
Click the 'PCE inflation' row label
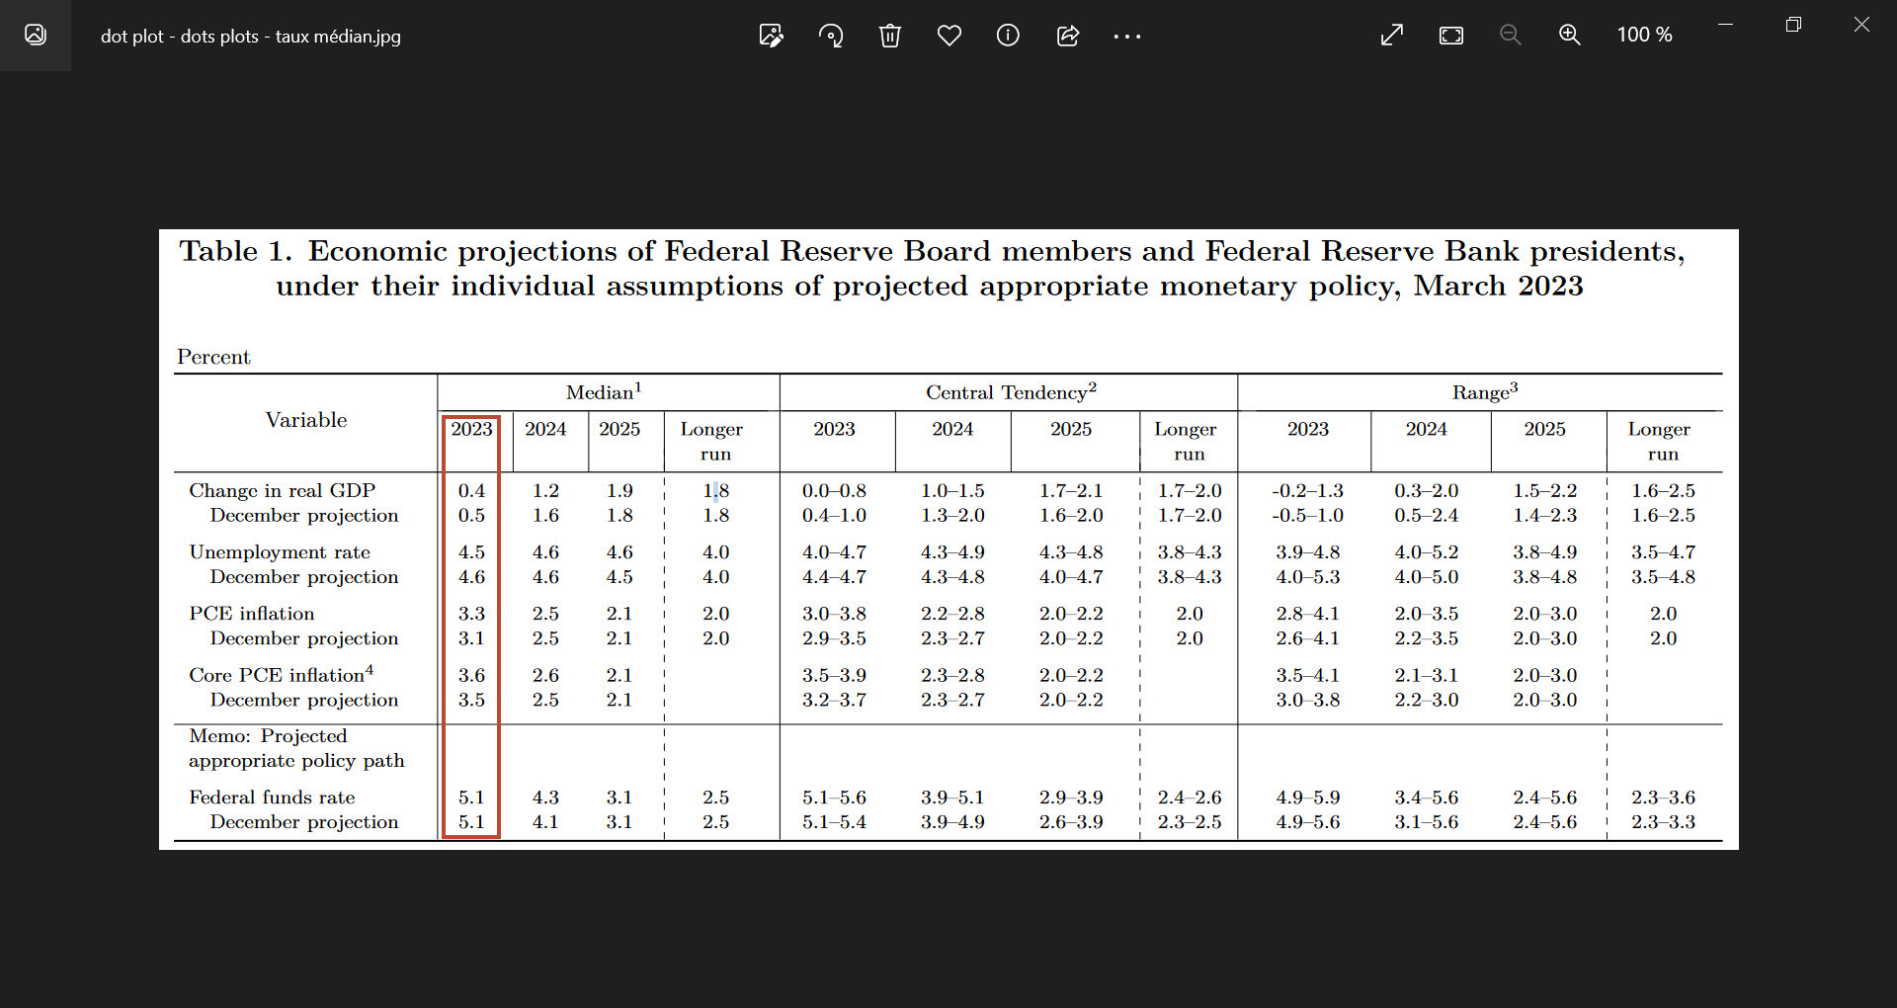(252, 614)
